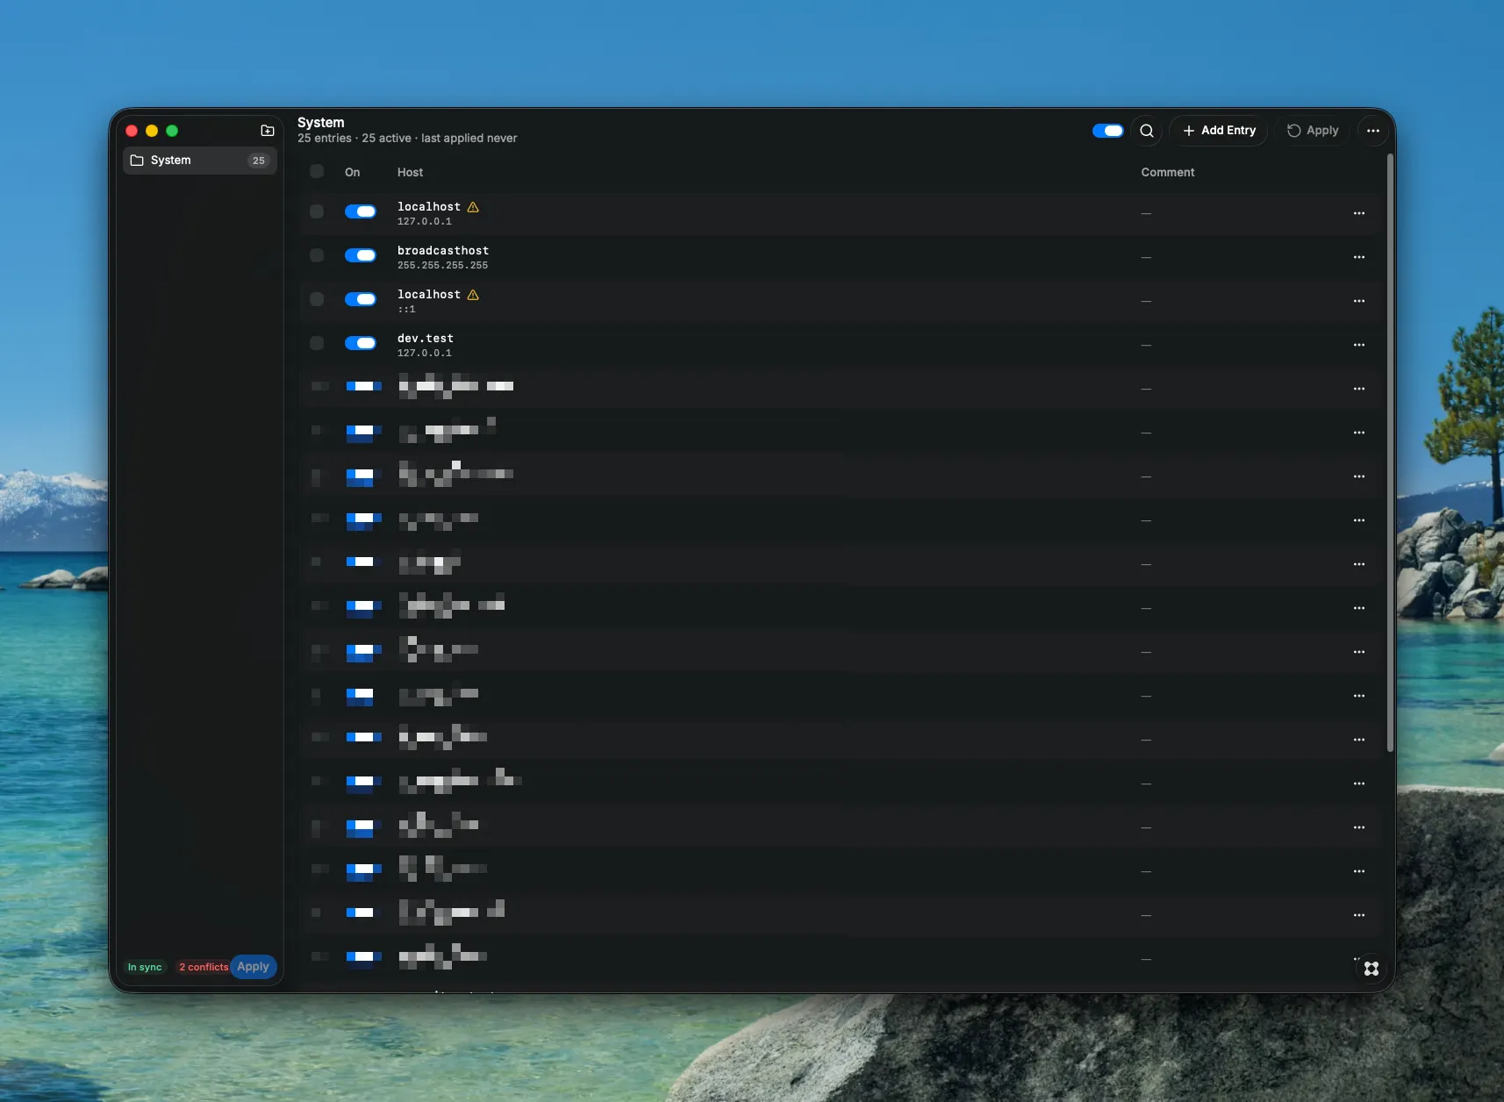Image resolution: width=1504 pixels, height=1102 pixels.
Task: Click the 127.0.0.1 address under dev.test
Action: (425, 354)
